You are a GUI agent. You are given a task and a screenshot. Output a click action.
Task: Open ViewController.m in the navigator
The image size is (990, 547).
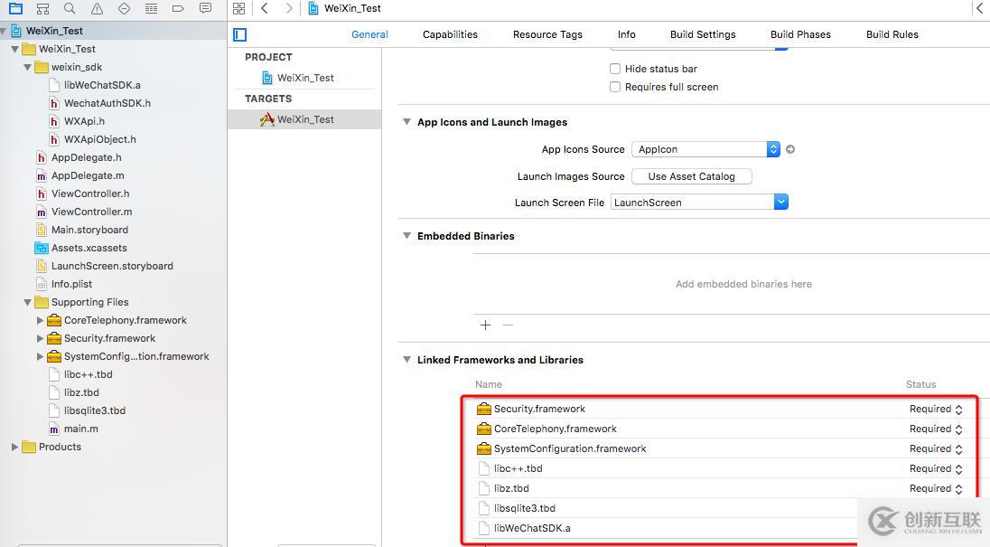91,212
